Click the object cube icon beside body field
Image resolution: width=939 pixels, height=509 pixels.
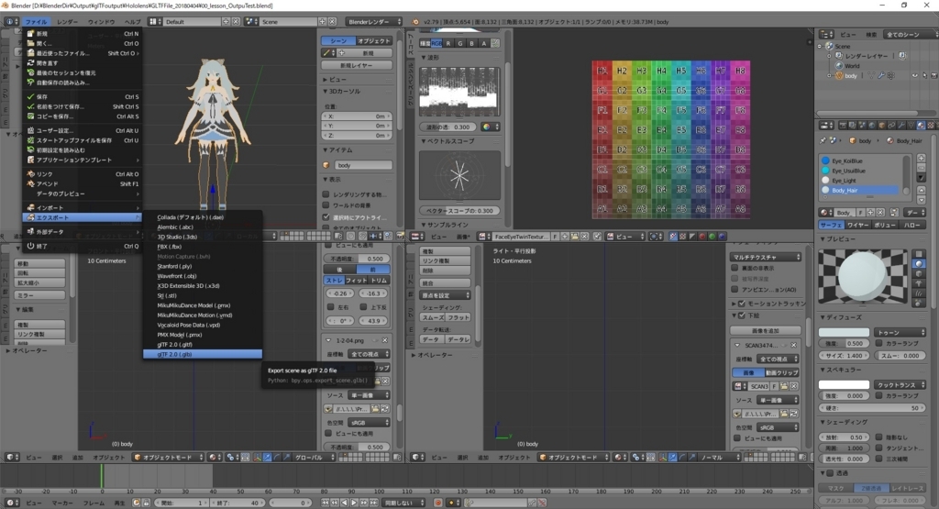326,165
